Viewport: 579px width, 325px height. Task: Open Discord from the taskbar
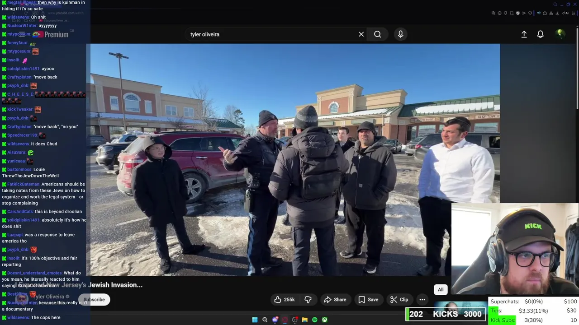pyautogui.click(x=275, y=320)
